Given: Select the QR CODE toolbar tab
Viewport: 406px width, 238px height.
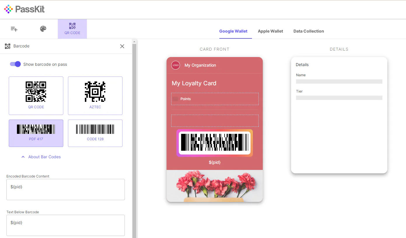Looking at the screenshot, I should click(72, 29).
